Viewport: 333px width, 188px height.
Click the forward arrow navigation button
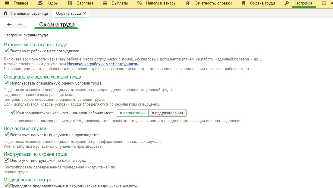coord(20,25)
